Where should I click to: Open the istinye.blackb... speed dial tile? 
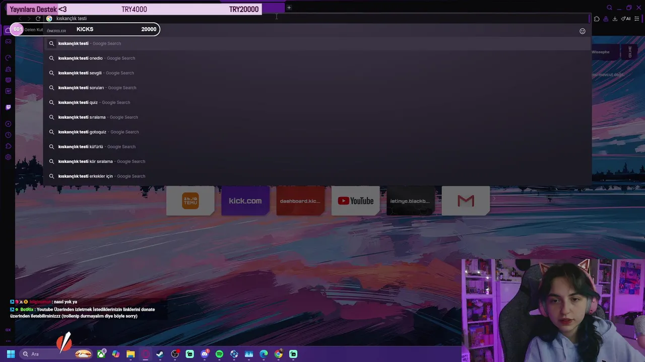[410, 201]
